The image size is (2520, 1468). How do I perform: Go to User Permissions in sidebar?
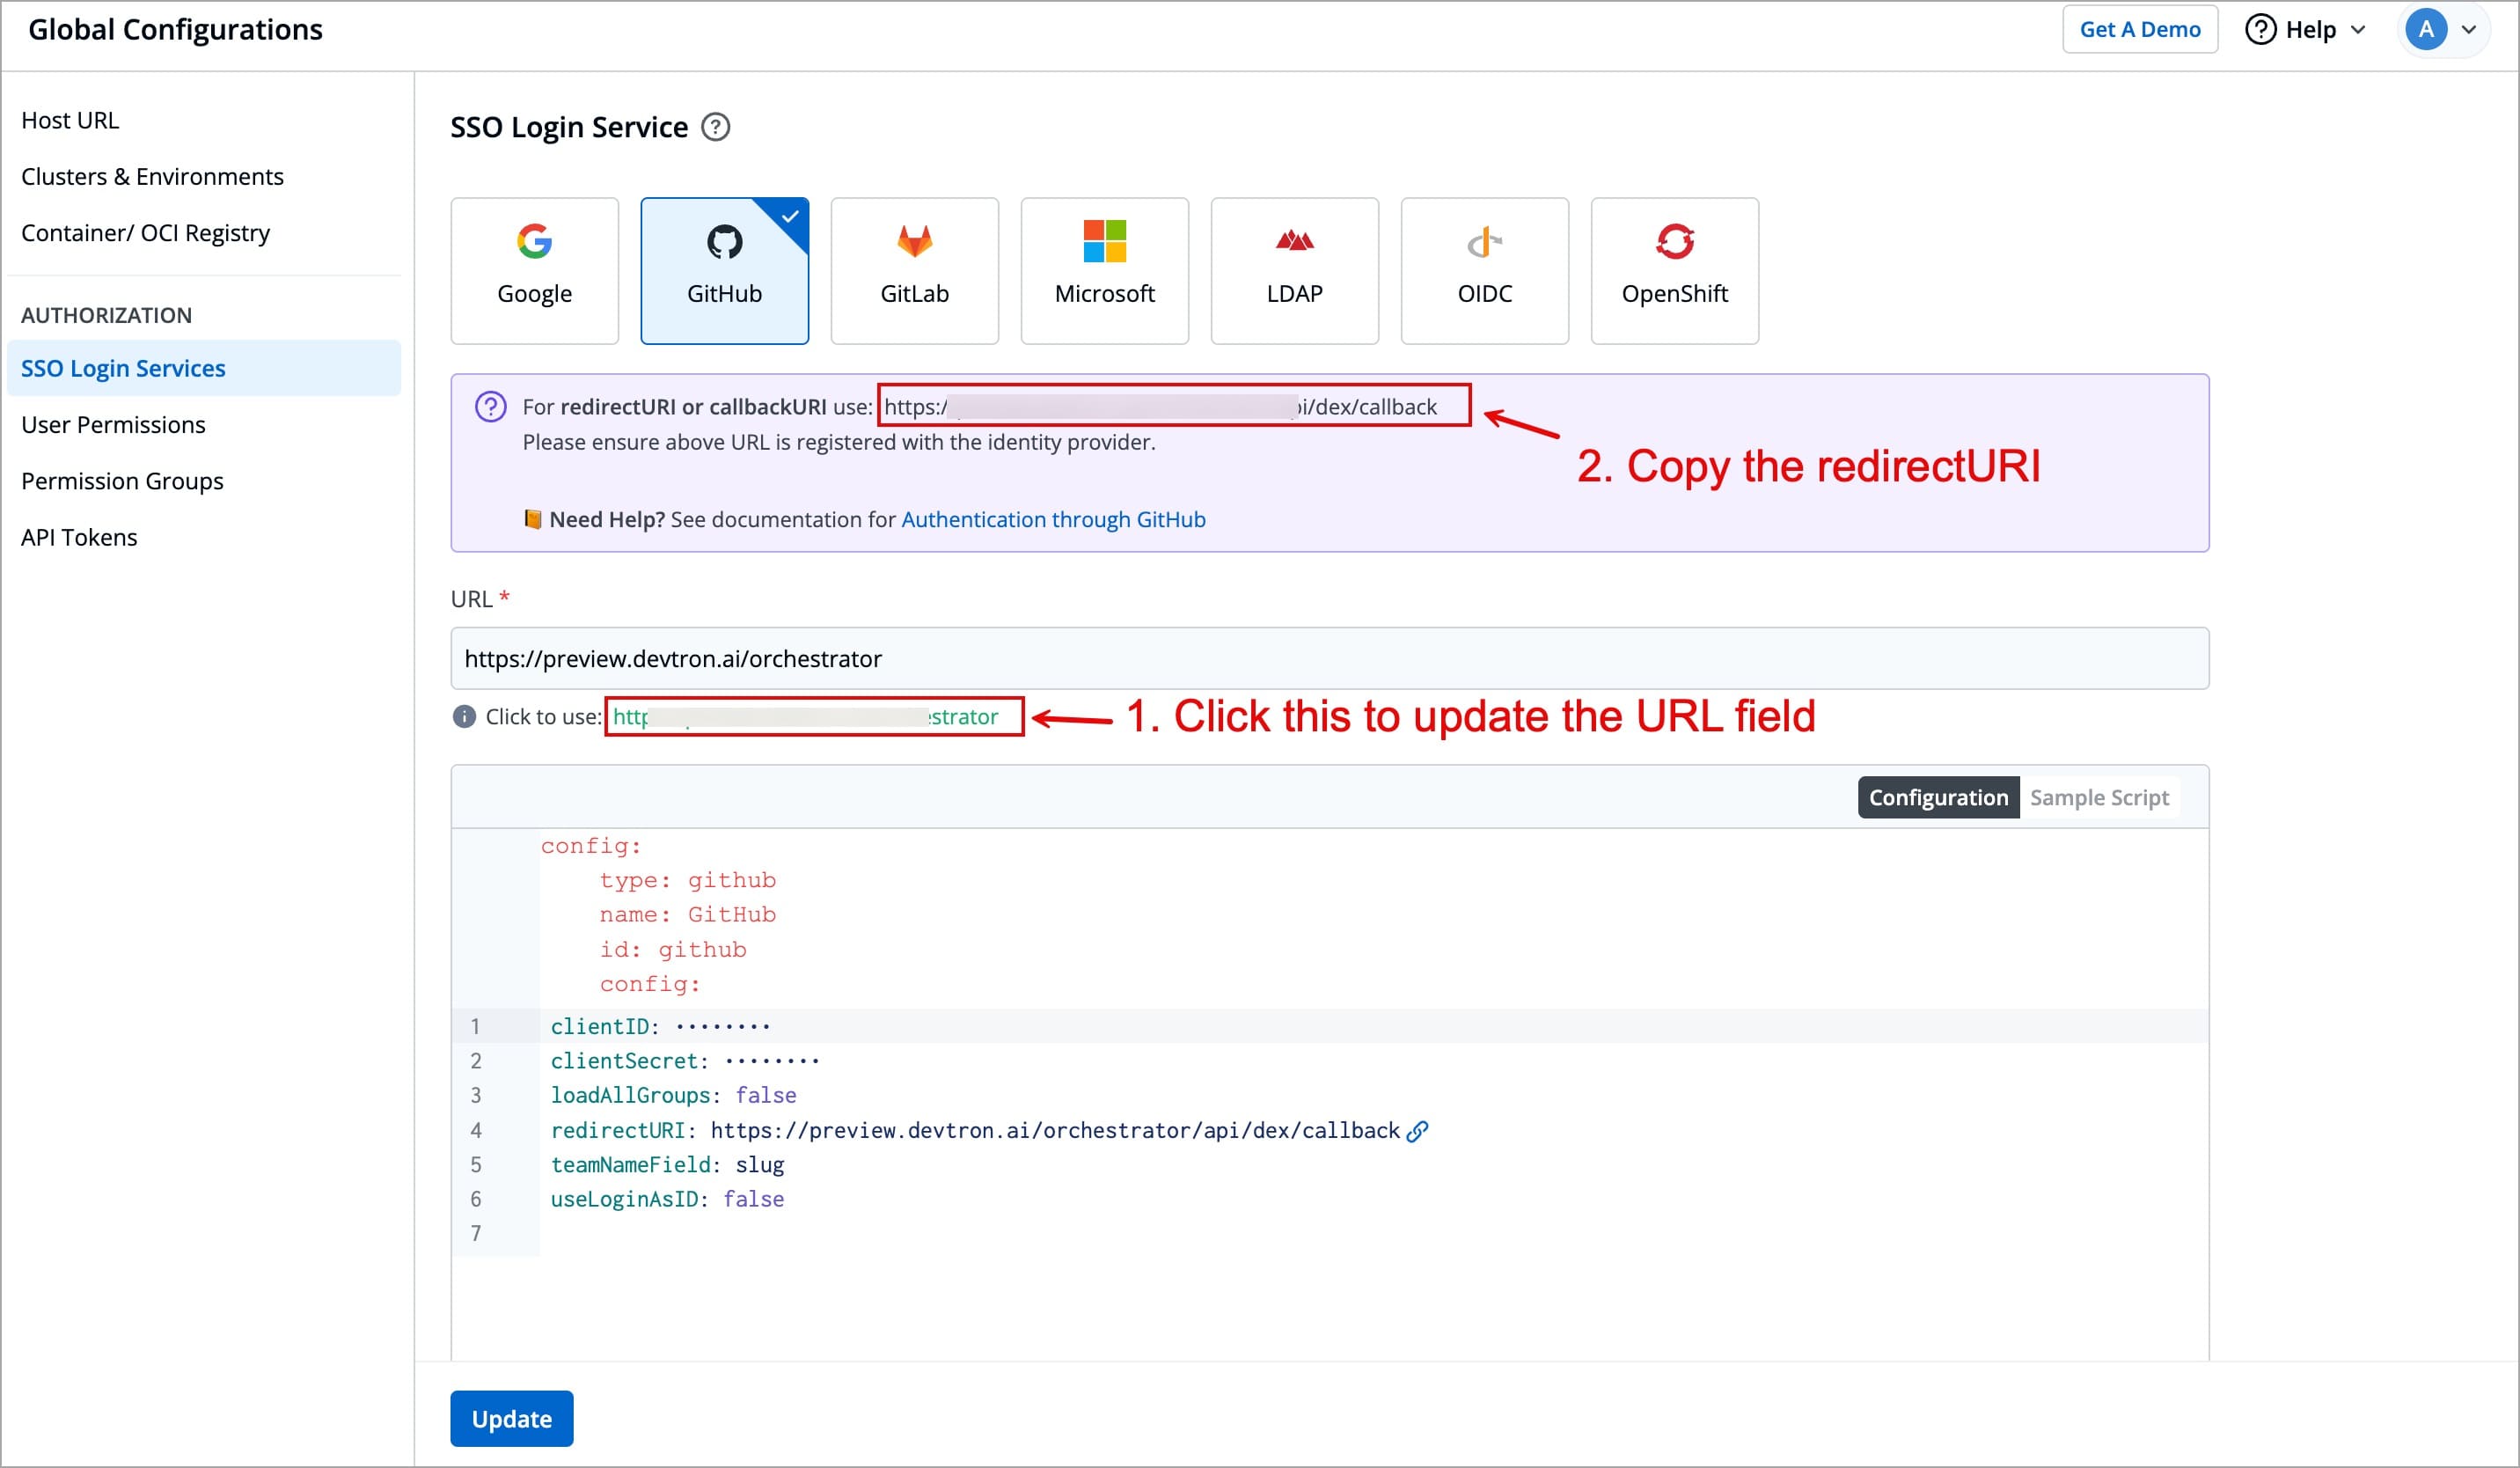point(113,425)
